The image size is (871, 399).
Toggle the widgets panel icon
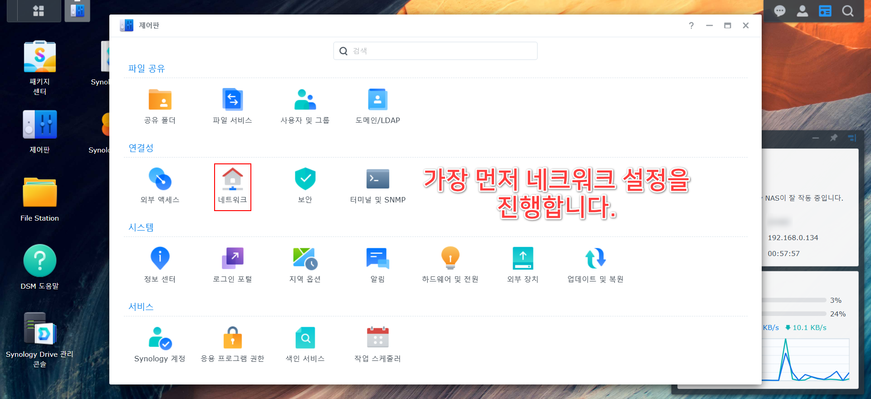tap(825, 11)
